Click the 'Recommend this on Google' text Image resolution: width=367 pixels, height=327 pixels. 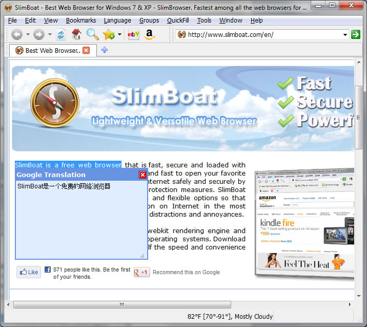point(186,272)
